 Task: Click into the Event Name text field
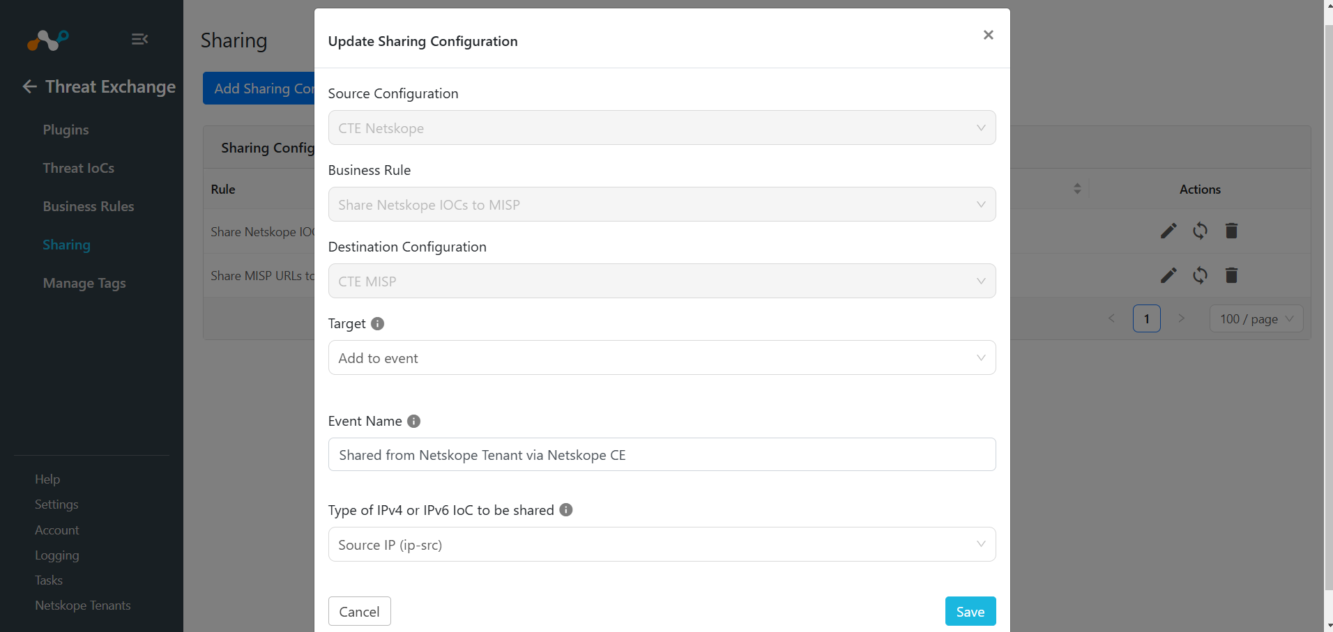(x=662, y=454)
